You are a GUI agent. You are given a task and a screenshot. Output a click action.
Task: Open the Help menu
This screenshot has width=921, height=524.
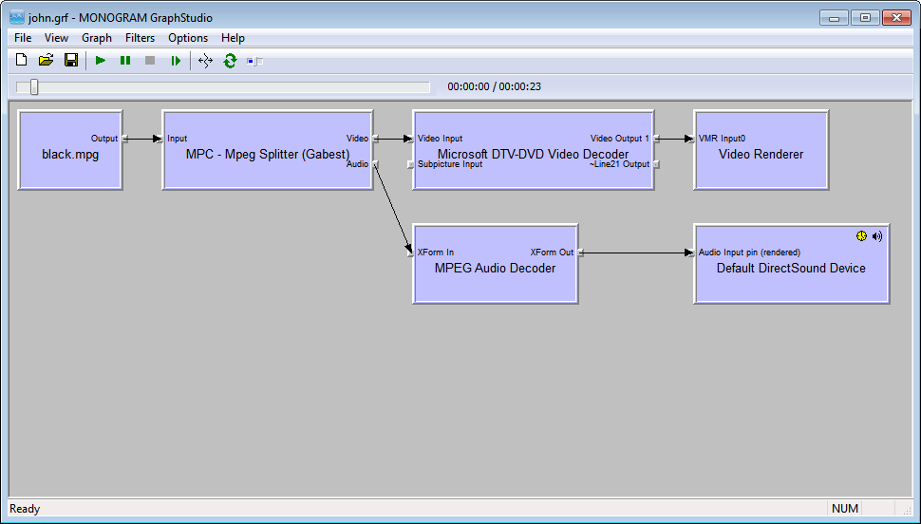pos(233,38)
